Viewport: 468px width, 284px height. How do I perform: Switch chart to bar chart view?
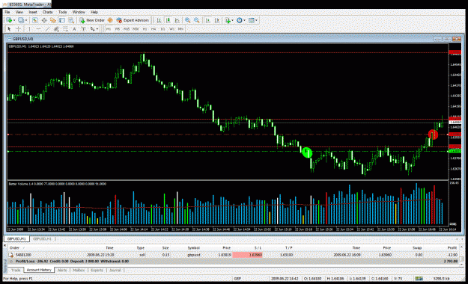(x=159, y=20)
